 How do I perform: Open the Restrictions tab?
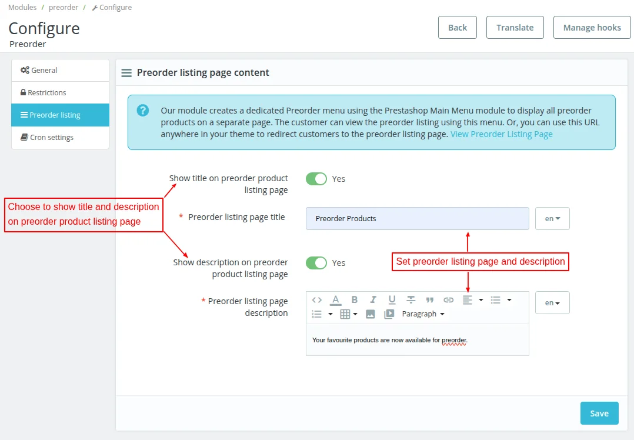tap(47, 93)
